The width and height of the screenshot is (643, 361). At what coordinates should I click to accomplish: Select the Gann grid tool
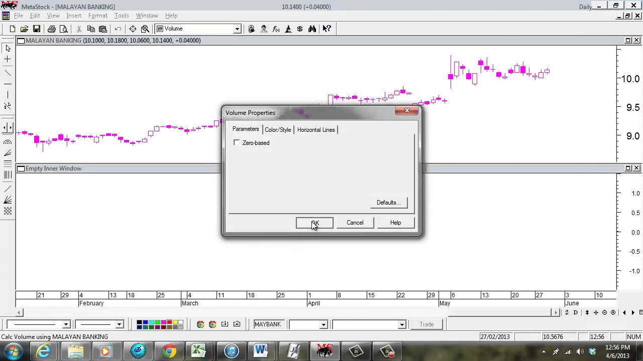point(8,211)
